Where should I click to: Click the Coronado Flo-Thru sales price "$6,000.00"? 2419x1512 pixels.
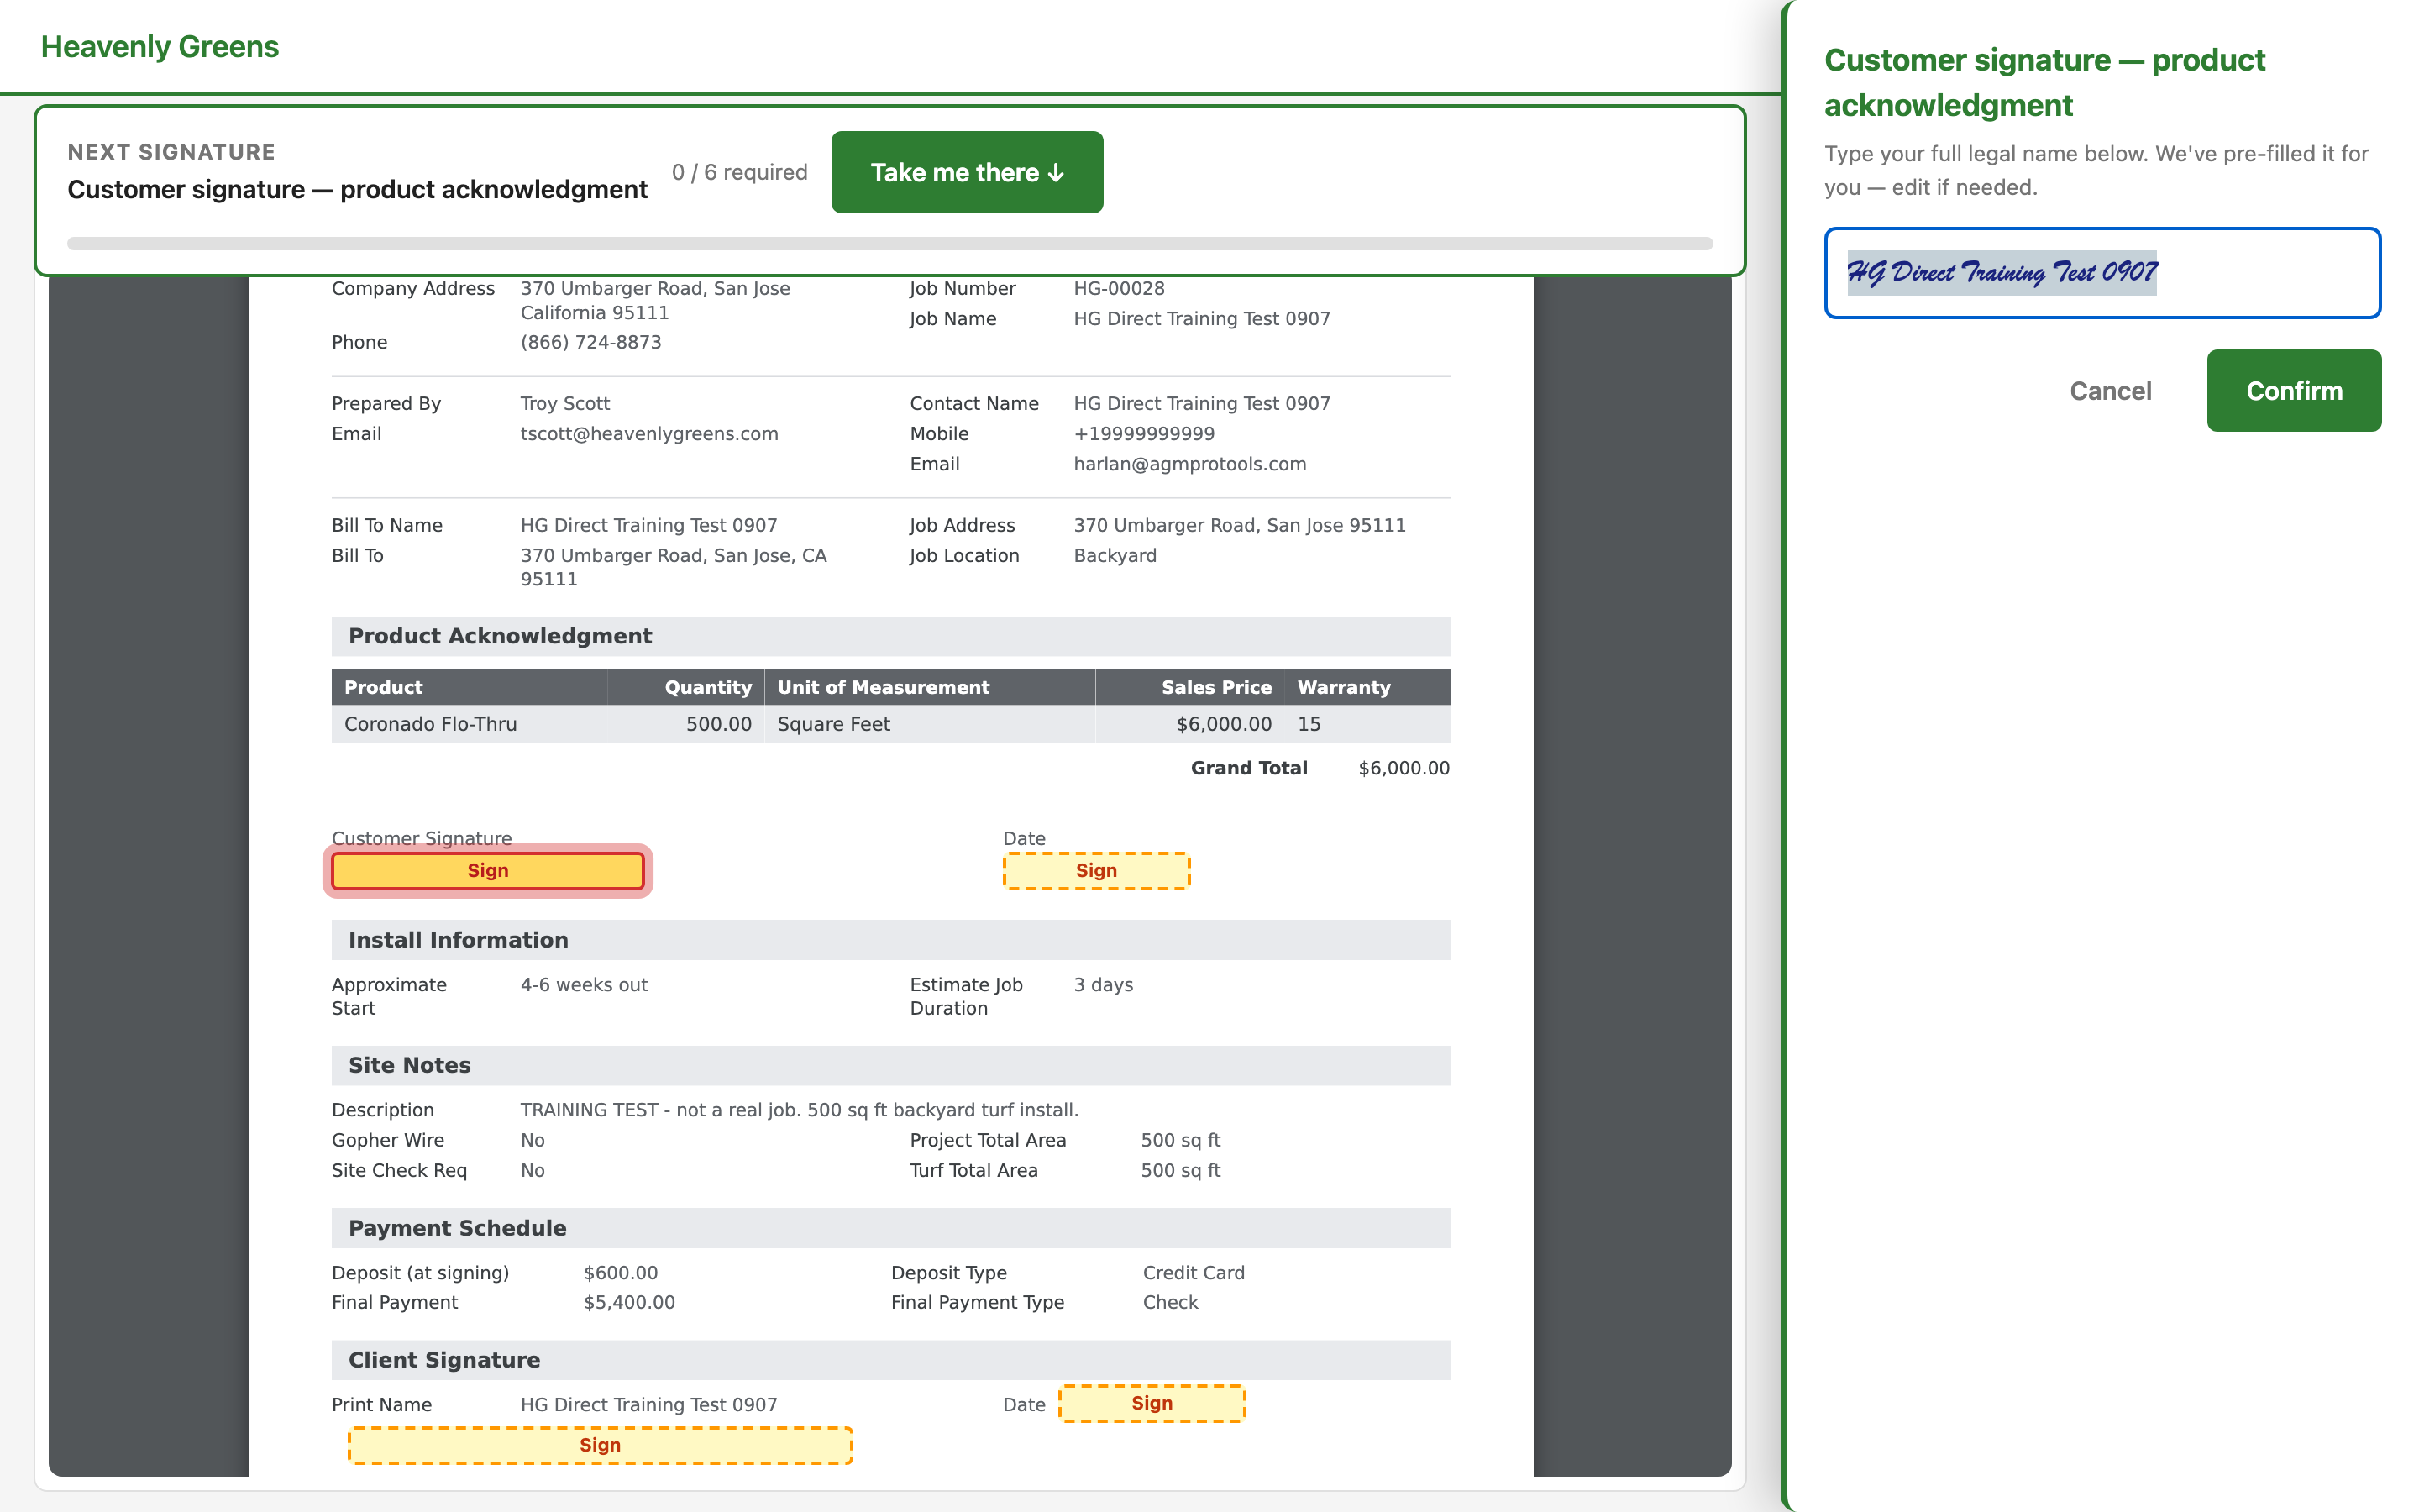1224,724
